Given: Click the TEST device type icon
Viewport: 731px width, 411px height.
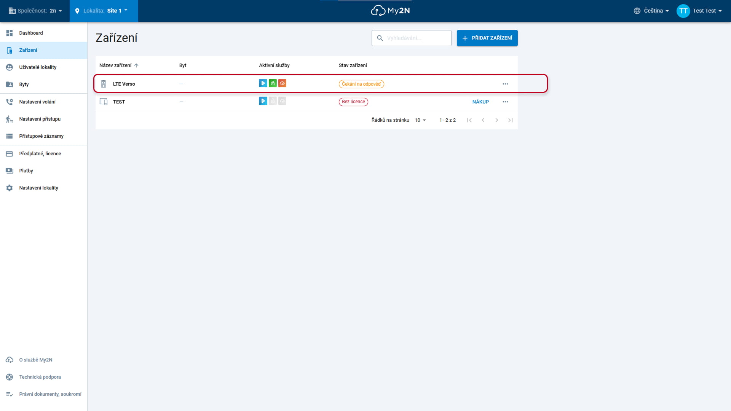Looking at the screenshot, I should tap(104, 102).
